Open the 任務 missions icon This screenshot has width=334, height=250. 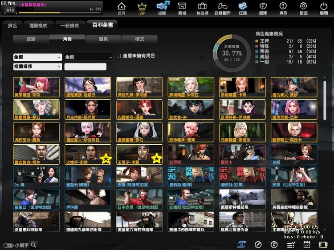[x=243, y=8]
